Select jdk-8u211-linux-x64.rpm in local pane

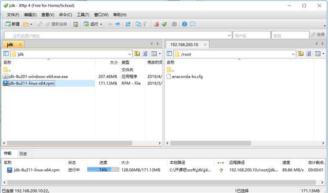[31, 83]
